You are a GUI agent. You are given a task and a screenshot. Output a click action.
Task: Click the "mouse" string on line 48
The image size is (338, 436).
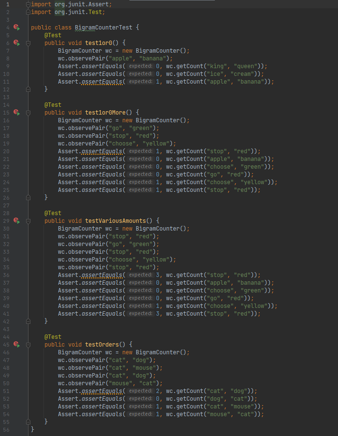coord(144,368)
